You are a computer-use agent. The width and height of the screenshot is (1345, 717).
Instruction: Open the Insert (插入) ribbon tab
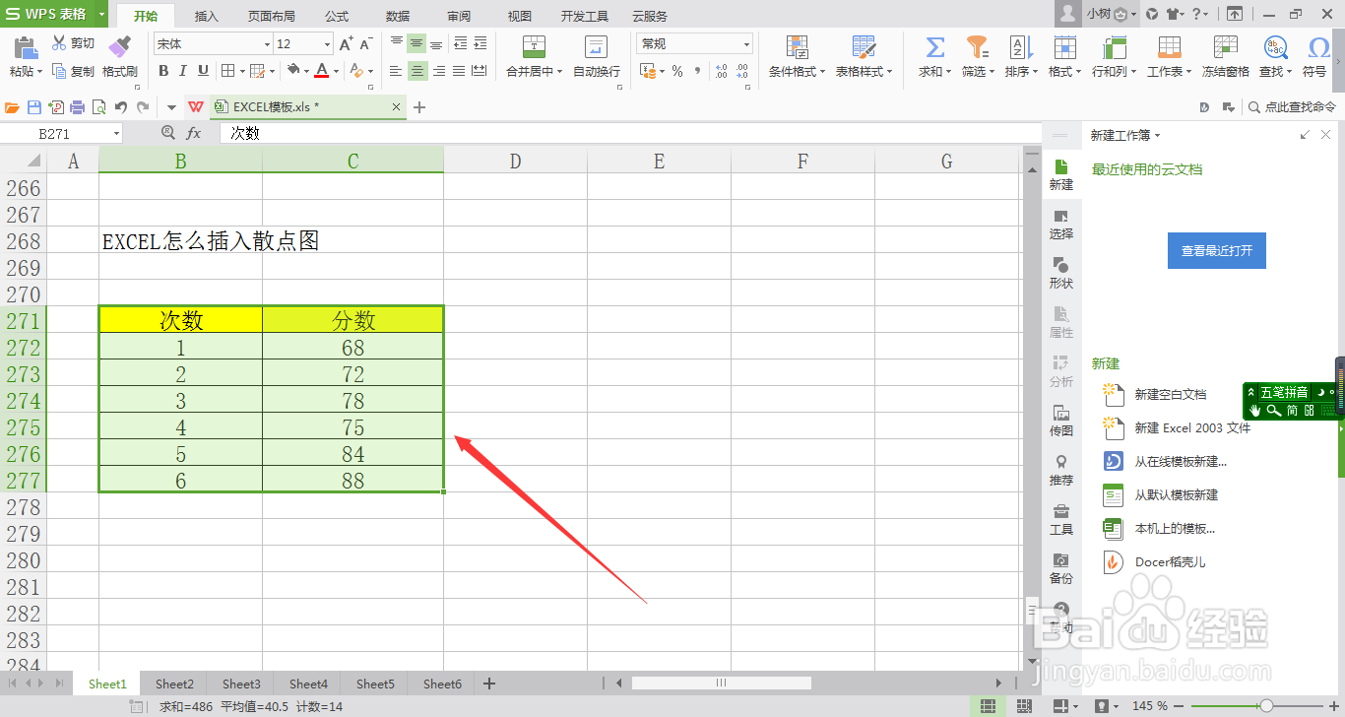pos(207,17)
